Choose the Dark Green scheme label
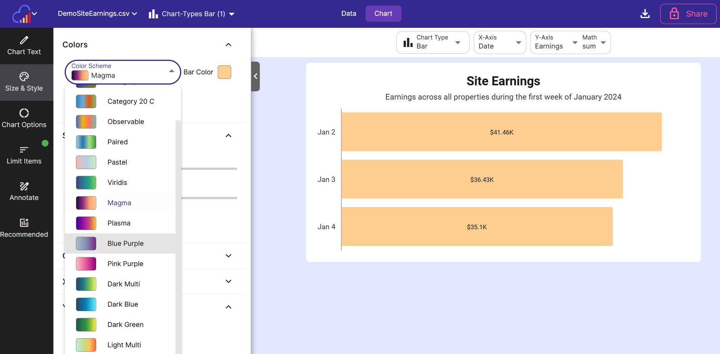Image resolution: width=720 pixels, height=354 pixels. click(x=126, y=325)
